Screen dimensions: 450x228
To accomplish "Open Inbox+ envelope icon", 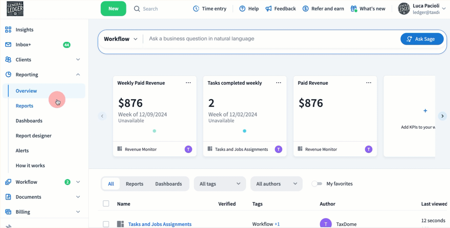I will tap(8, 45).
